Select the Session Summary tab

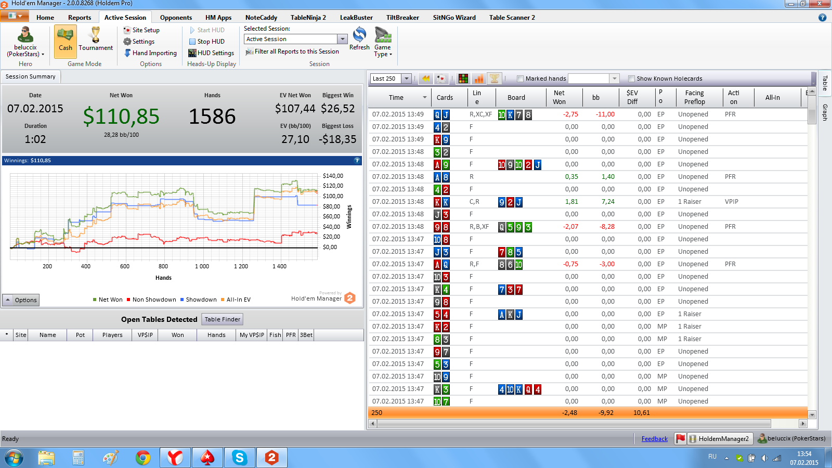coord(31,76)
